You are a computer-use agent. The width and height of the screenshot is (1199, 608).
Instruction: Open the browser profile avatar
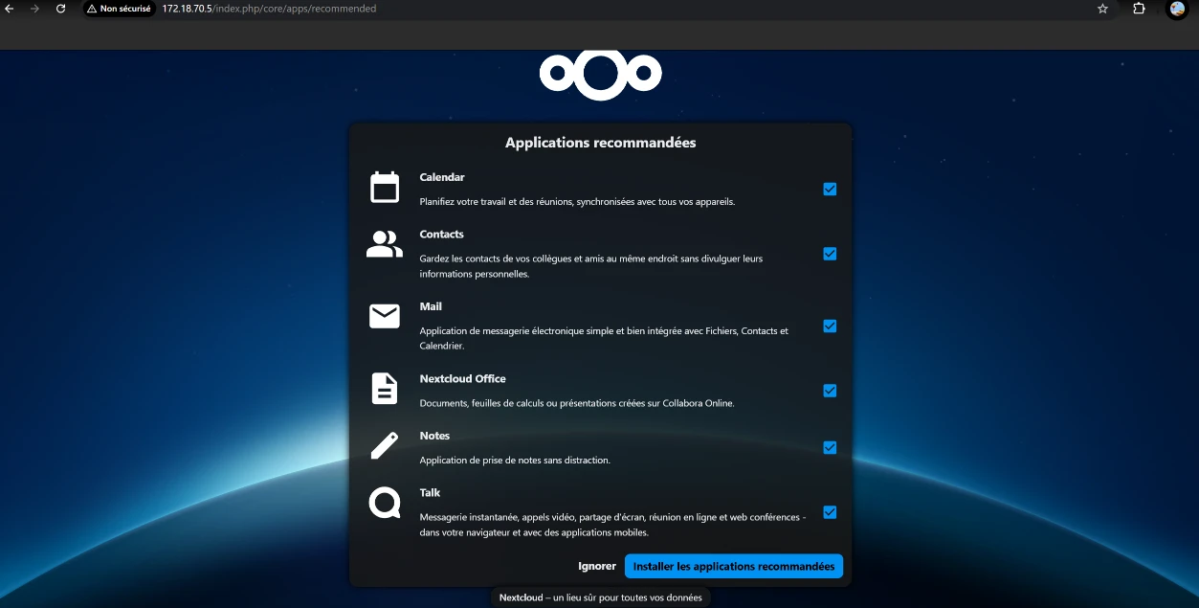coord(1177,9)
